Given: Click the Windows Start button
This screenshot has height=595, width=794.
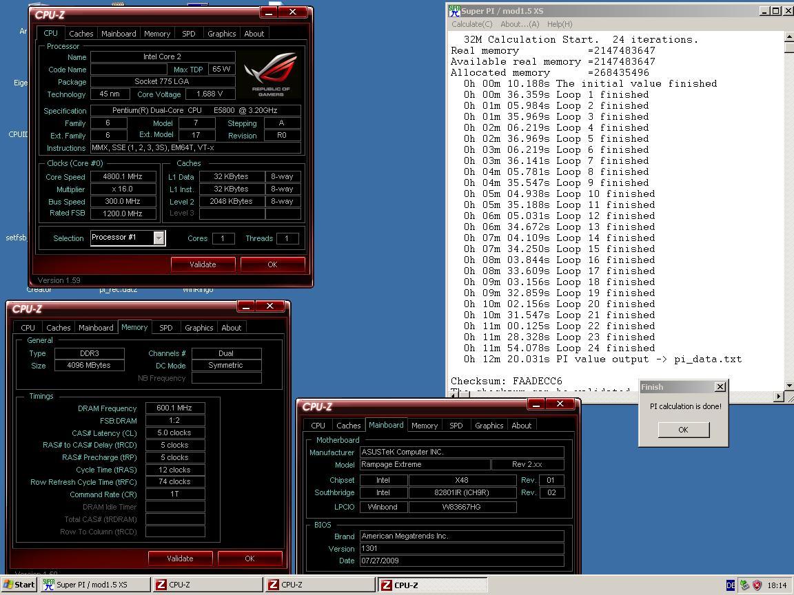Looking at the screenshot, I should [x=19, y=585].
